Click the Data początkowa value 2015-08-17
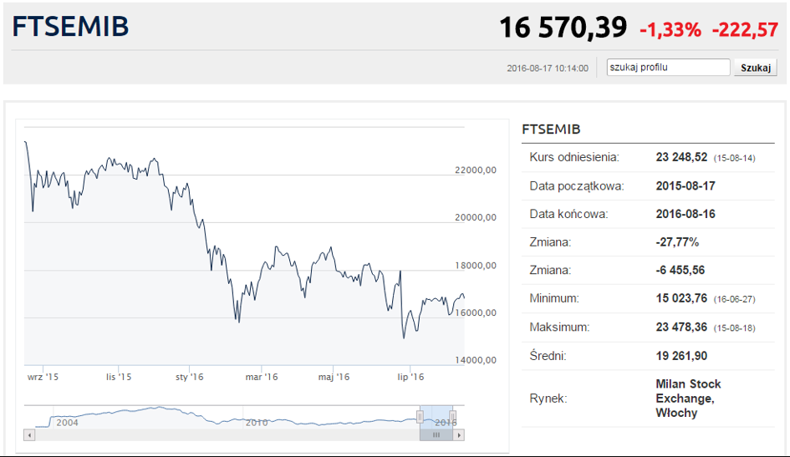Screen dimensions: 790x457 686,185
